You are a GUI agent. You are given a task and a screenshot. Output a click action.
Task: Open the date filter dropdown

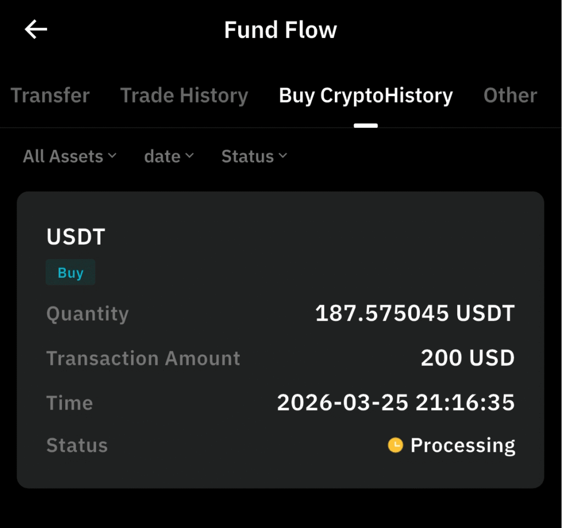(169, 156)
